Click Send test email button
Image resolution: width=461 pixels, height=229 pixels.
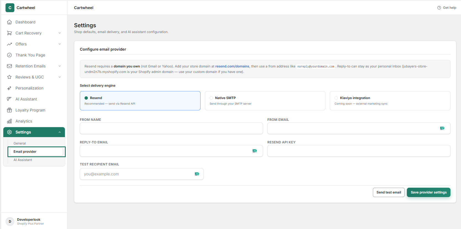pyautogui.click(x=389, y=192)
